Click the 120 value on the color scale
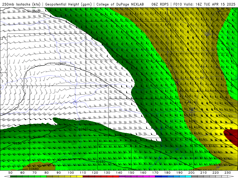 (95, 173)
